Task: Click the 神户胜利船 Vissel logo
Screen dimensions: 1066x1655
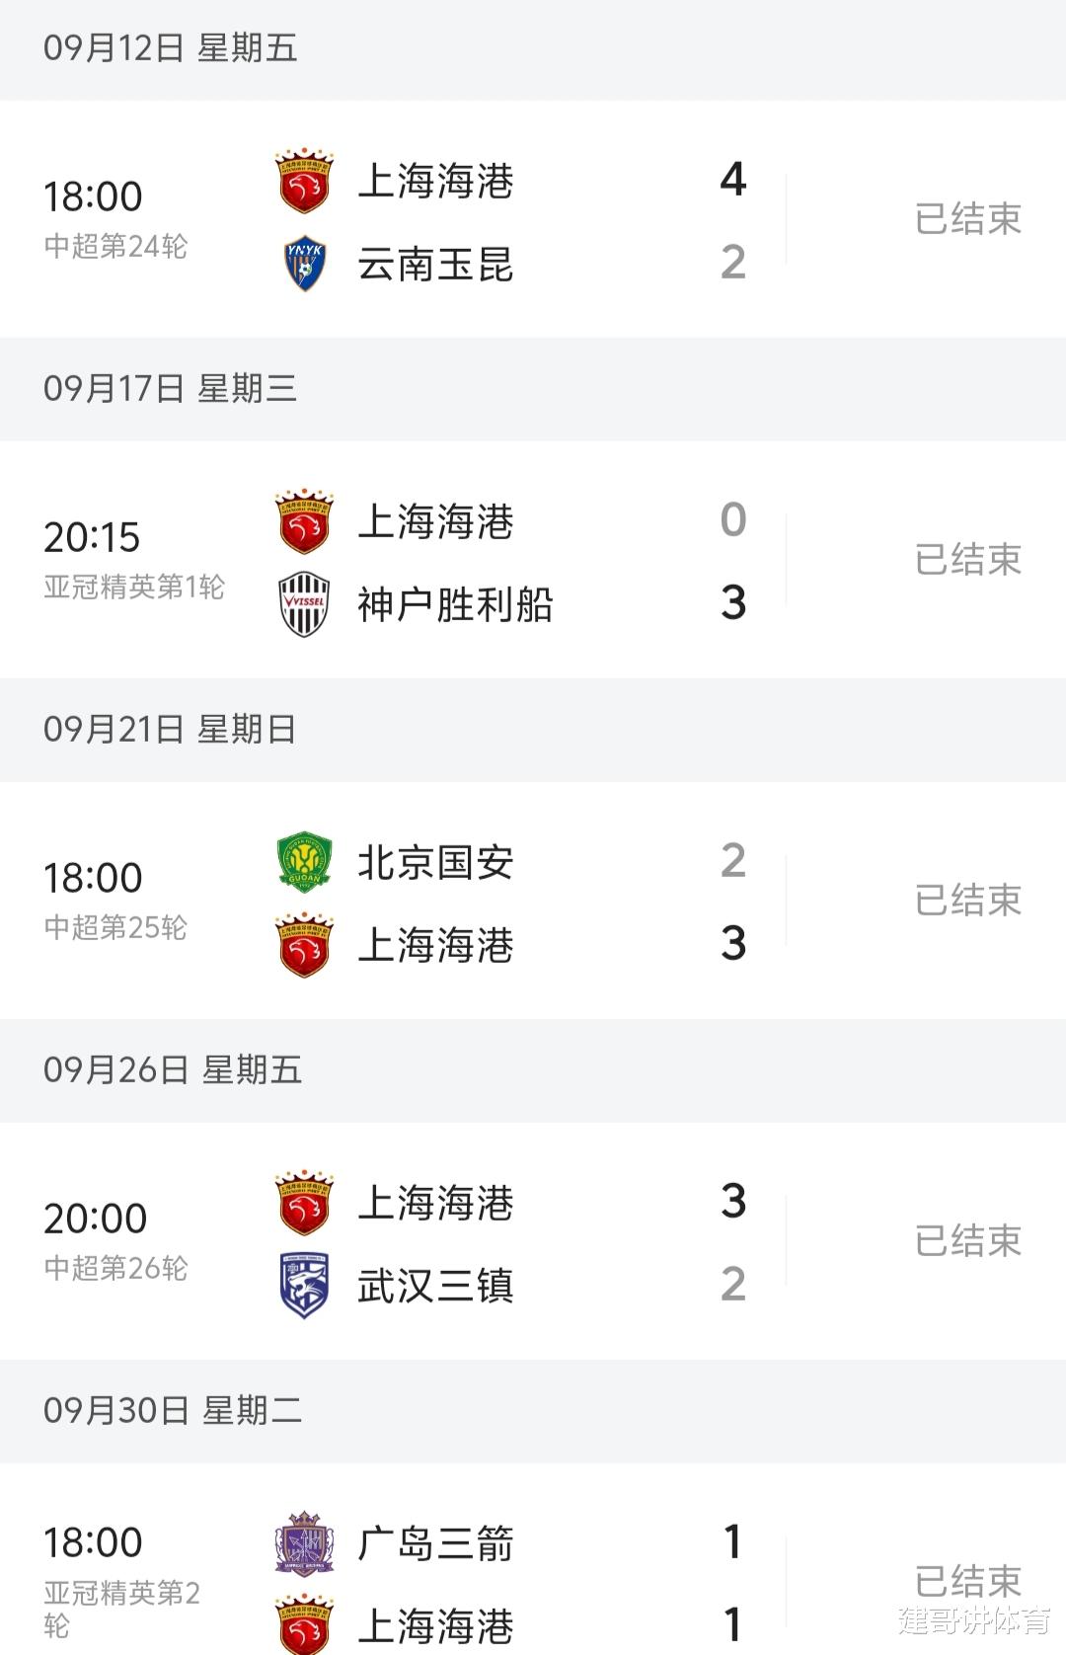Action: pyautogui.click(x=304, y=604)
